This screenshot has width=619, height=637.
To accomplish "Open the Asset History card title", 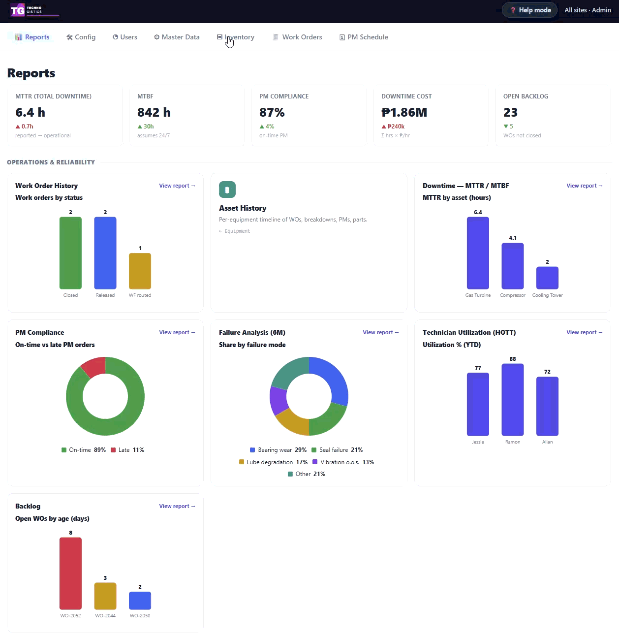I will click(x=243, y=208).
